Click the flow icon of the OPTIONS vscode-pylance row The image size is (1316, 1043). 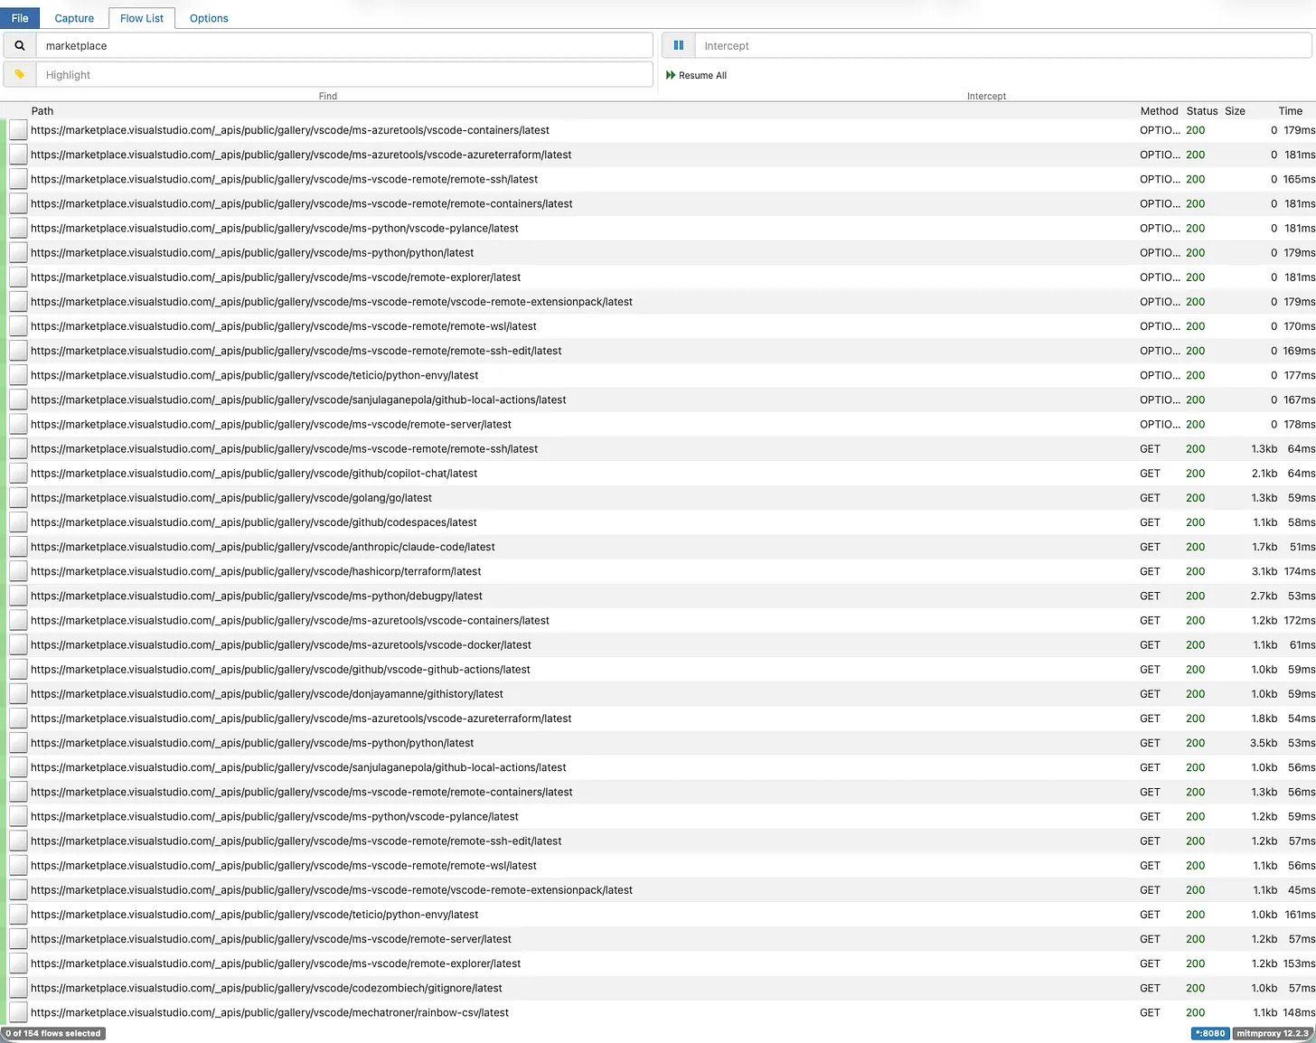click(x=18, y=228)
